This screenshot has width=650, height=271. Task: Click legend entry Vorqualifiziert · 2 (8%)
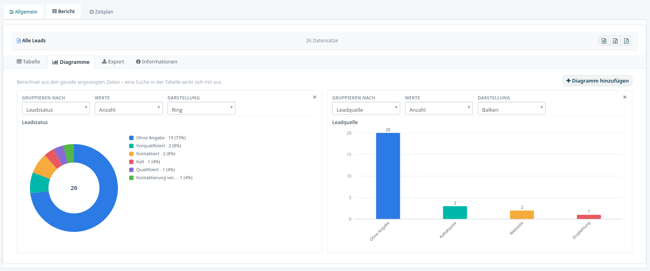[x=159, y=146]
